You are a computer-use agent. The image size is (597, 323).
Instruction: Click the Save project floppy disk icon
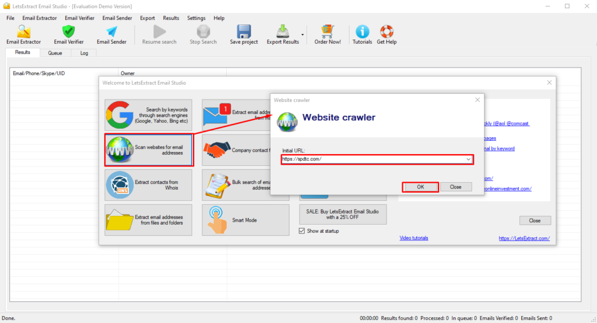coord(244,32)
